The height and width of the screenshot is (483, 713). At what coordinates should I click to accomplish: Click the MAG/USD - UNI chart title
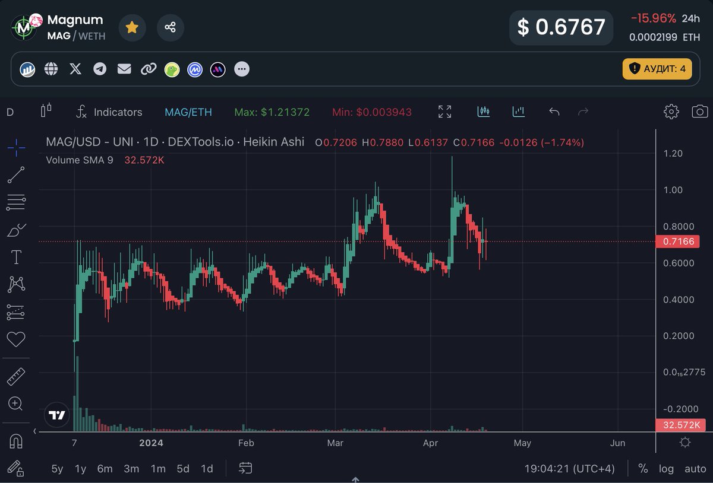[175, 142]
